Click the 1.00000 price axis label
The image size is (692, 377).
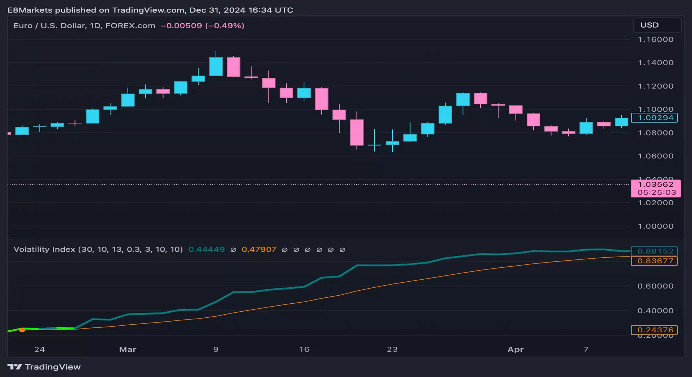click(x=656, y=226)
